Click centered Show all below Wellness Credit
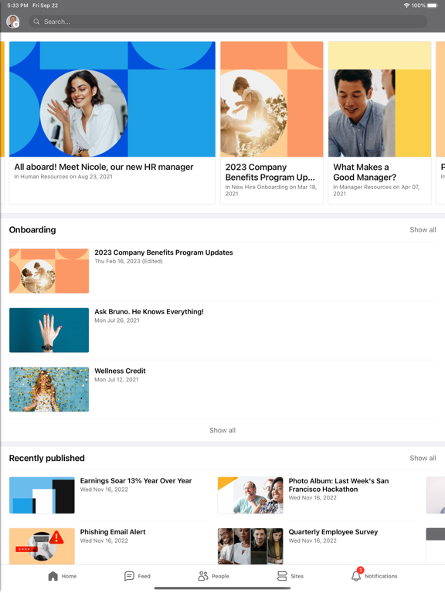This screenshot has width=445, height=593. (222, 430)
